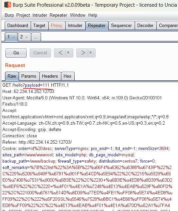178x211 pixels.
Task: Open the Help menu
Action: (x=93, y=15)
